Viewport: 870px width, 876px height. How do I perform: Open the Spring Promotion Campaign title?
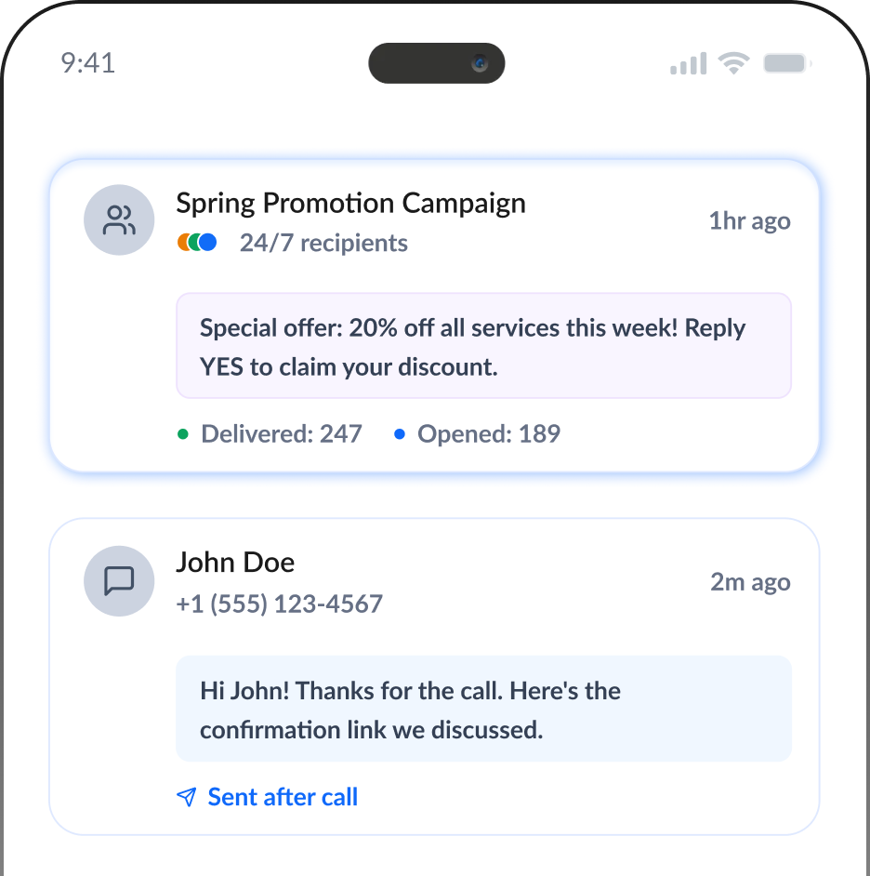tap(350, 203)
